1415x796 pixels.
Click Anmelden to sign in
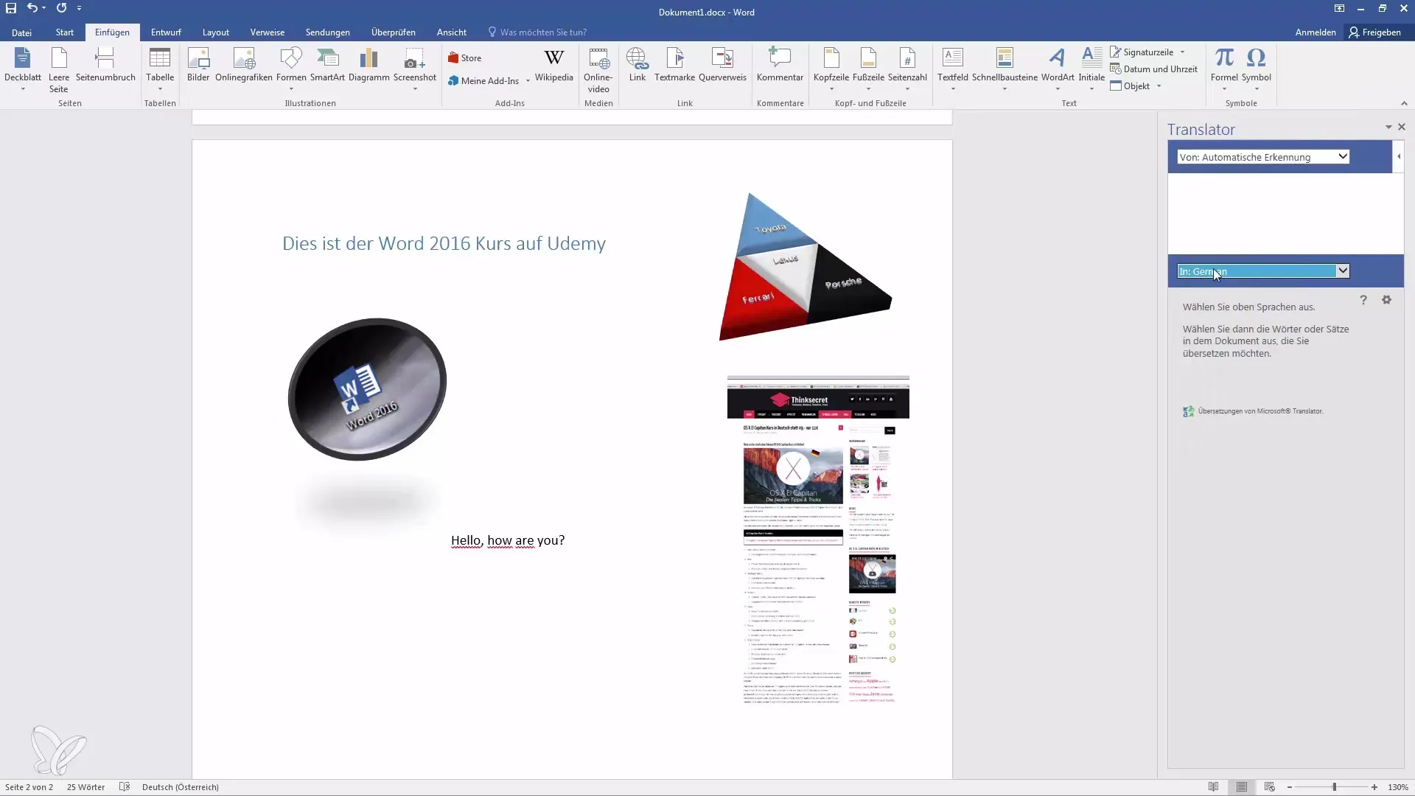click(1316, 32)
